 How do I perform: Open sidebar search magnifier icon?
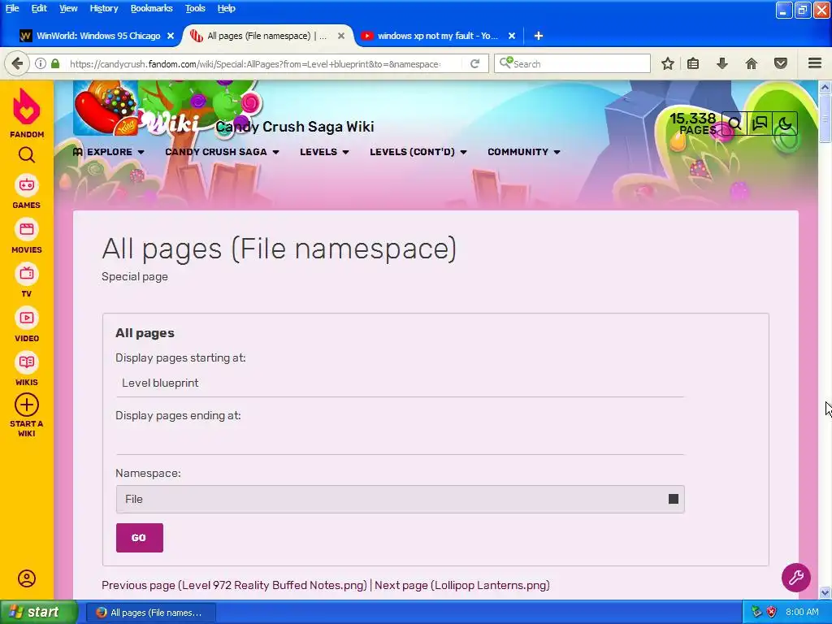[x=27, y=155]
